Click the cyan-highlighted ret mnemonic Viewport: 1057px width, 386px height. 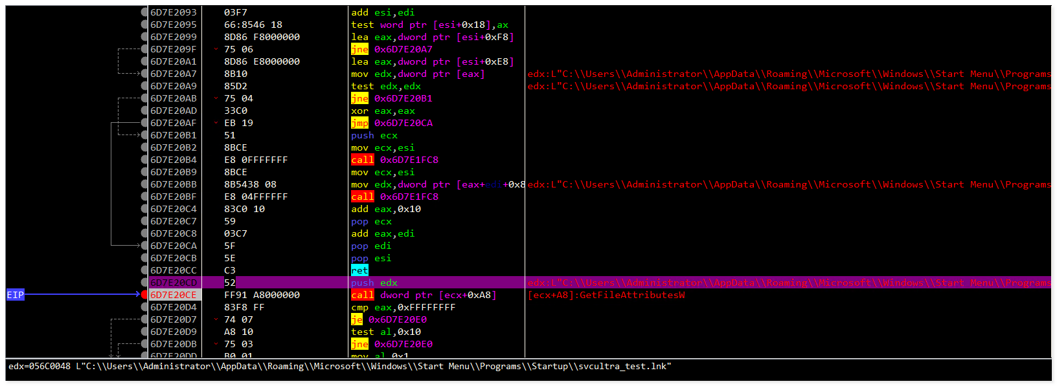359,270
